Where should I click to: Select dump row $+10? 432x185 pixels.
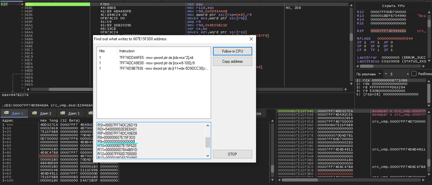(x=59, y=128)
